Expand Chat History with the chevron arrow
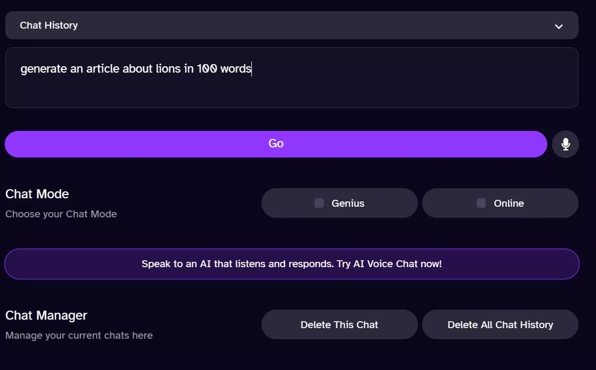Image resolution: width=596 pixels, height=370 pixels. tap(558, 26)
